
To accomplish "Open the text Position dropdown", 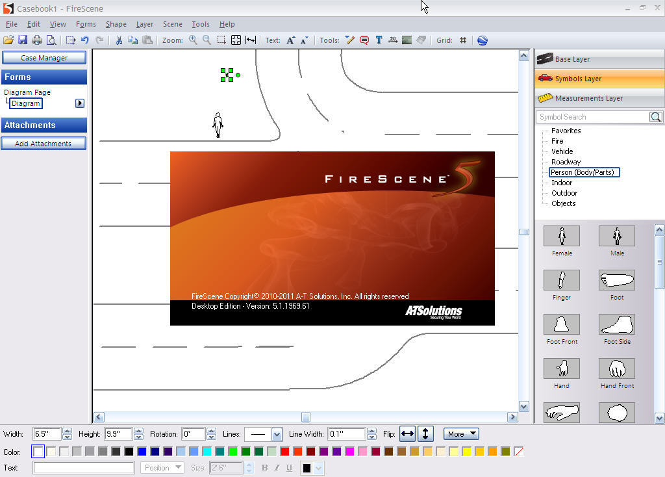I will pos(162,468).
